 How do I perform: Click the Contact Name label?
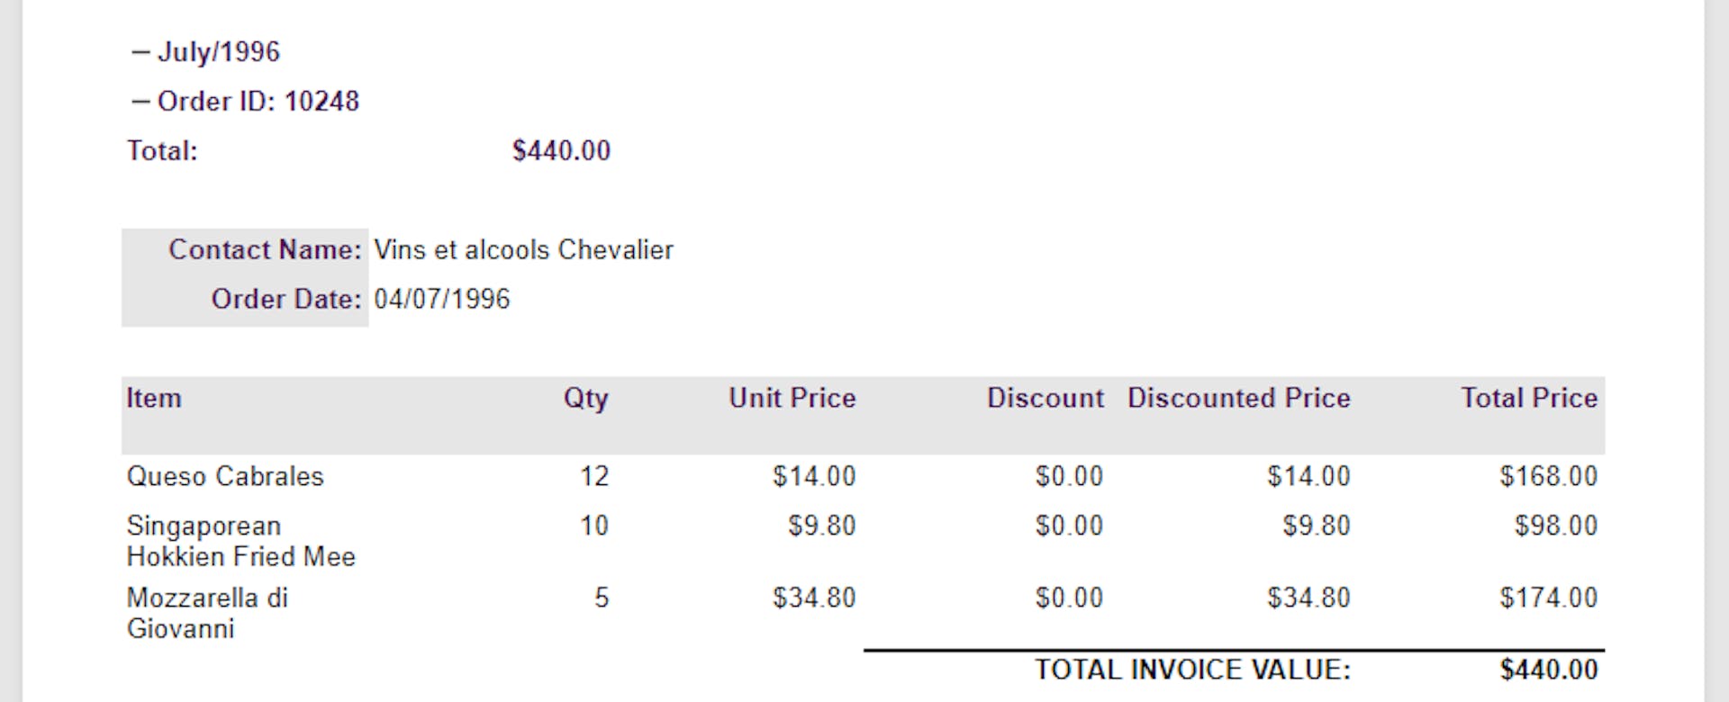(x=265, y=249)
